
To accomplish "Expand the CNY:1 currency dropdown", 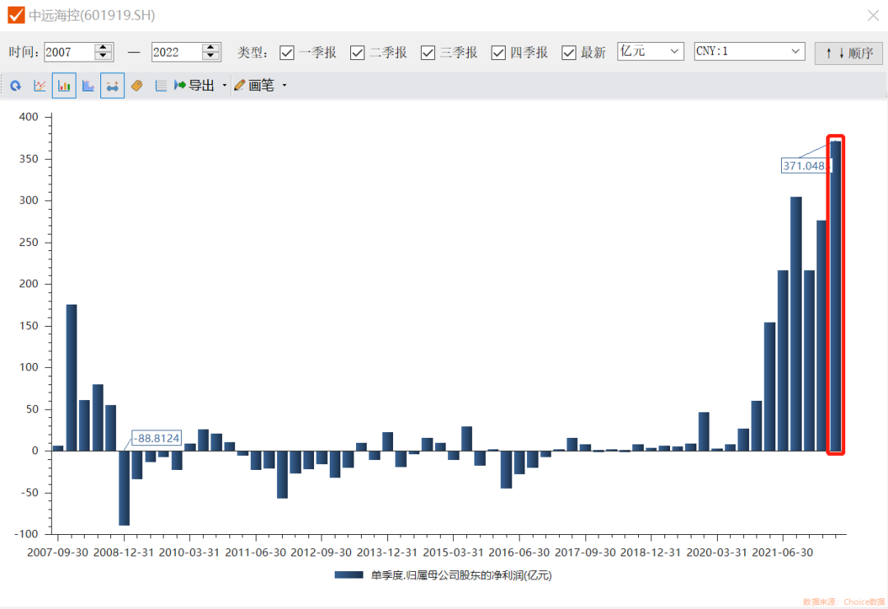I will (749, 51).
